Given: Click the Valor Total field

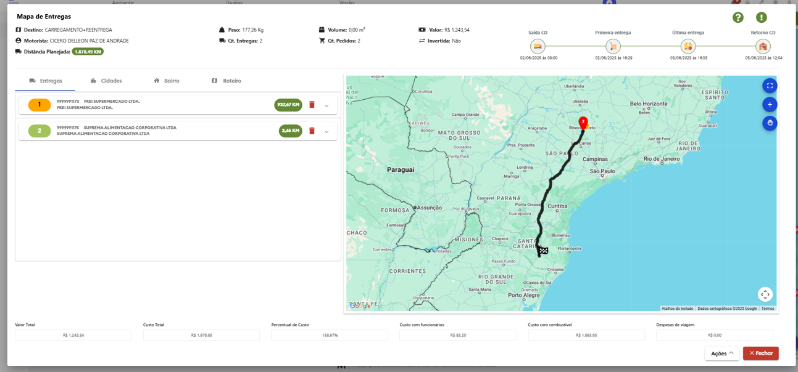Looking at the screenshot, I should 73,335.
